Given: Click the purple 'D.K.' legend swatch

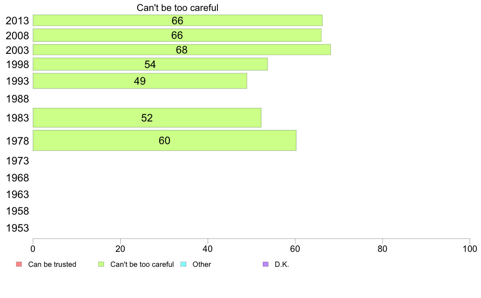Looking at the screenshot, I should (266, 264).
